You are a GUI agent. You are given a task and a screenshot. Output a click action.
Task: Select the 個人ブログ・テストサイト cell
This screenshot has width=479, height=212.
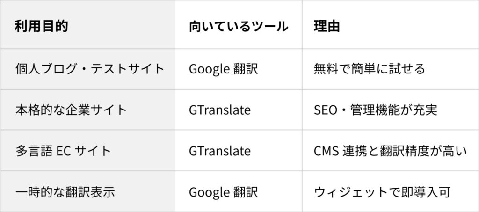click(x=90, y=69)
